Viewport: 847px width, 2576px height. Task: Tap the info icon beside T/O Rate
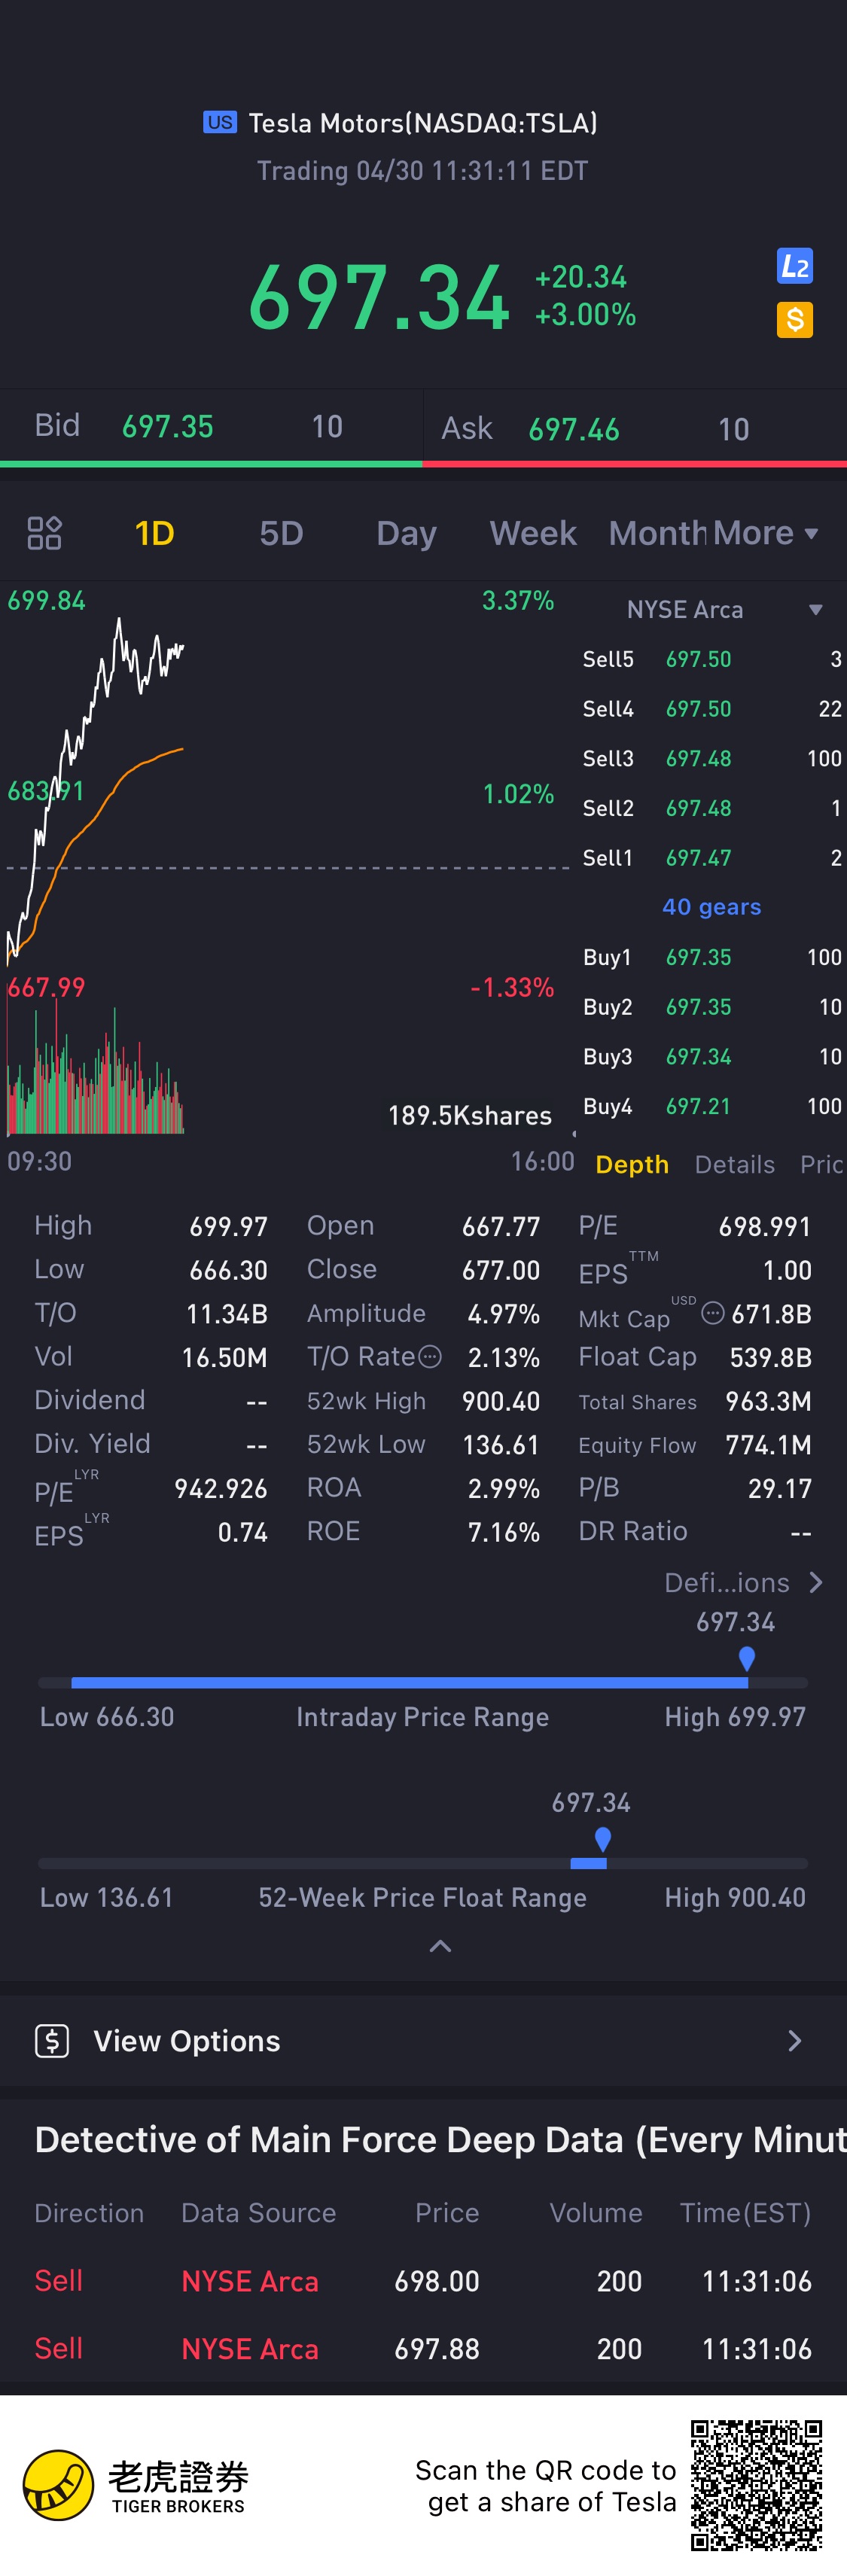(x=430, y=1356)
